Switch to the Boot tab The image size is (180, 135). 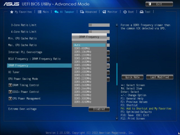click(x=129, y=12)
